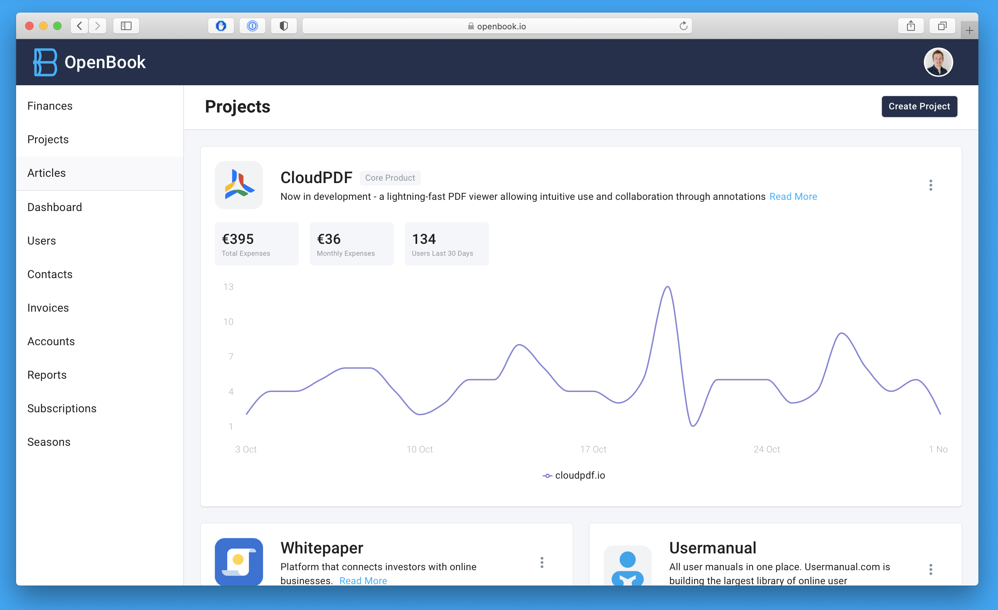Toggle the cloudpdf.io chart legend series

(x=573, y=475)
